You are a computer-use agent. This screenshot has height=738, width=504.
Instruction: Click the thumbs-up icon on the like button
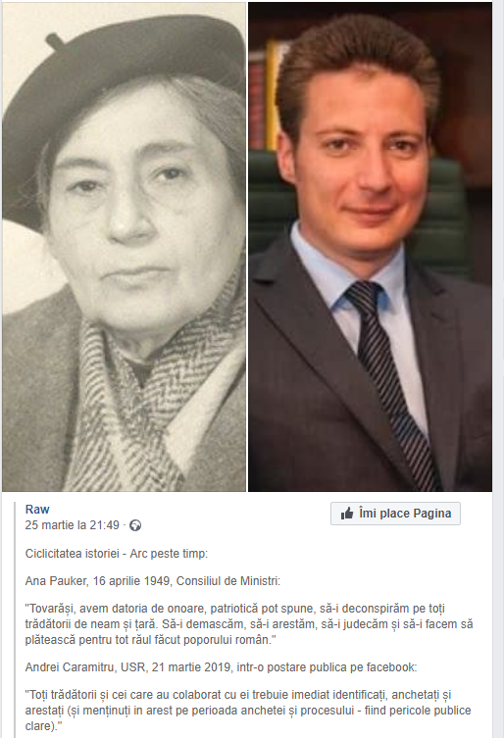(x=347, y=513)
